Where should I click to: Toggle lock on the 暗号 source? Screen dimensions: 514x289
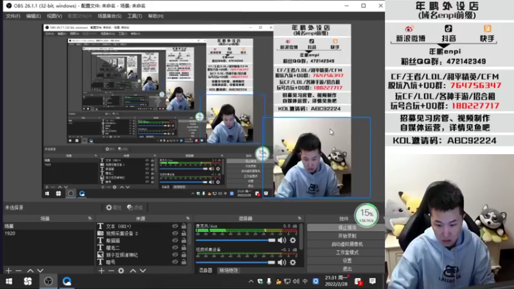tap(184, 262)
